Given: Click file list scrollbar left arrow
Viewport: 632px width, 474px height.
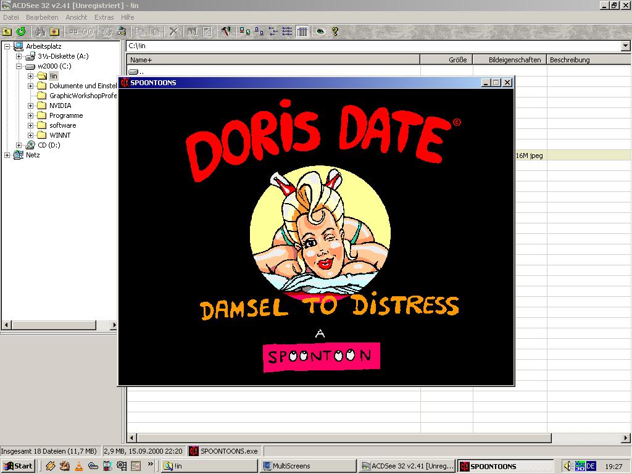Looking at the screenshot, I should [x=132, y=438].
